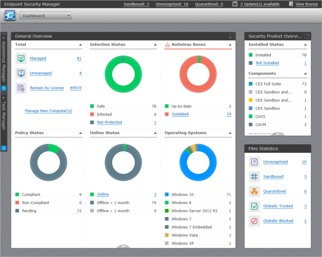This screenshot has height=257, width=322.
Task: Collapse the Online Status section
Action: point(155,133)
